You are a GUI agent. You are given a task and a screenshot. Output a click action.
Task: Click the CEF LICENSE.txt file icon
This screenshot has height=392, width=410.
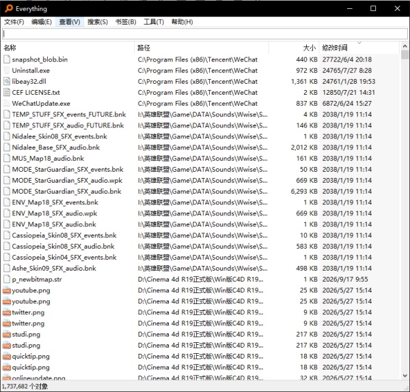pyautogui.click(x=7, y=92)
